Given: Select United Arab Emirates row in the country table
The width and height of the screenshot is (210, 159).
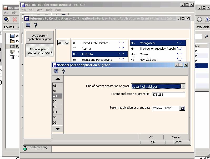Looking at the screenshot, I should (100, 43).
